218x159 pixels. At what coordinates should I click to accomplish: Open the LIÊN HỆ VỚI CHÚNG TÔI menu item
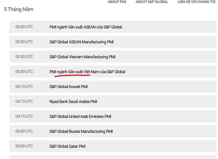point(196,2)
